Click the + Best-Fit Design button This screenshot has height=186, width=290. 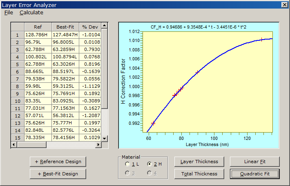58,174
